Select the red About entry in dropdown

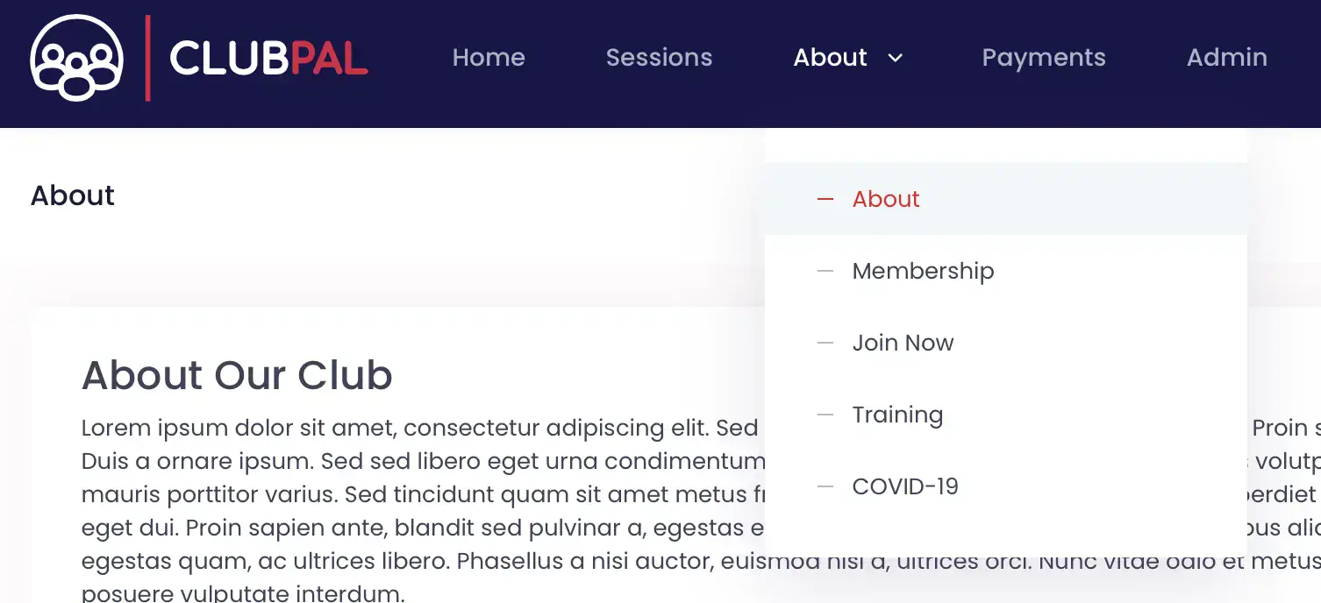[x=886, y=199]
